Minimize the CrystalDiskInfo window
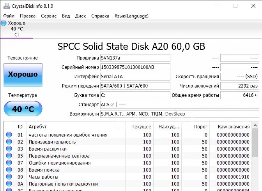This screenshot has width=262, height=191. coord(218,6)
